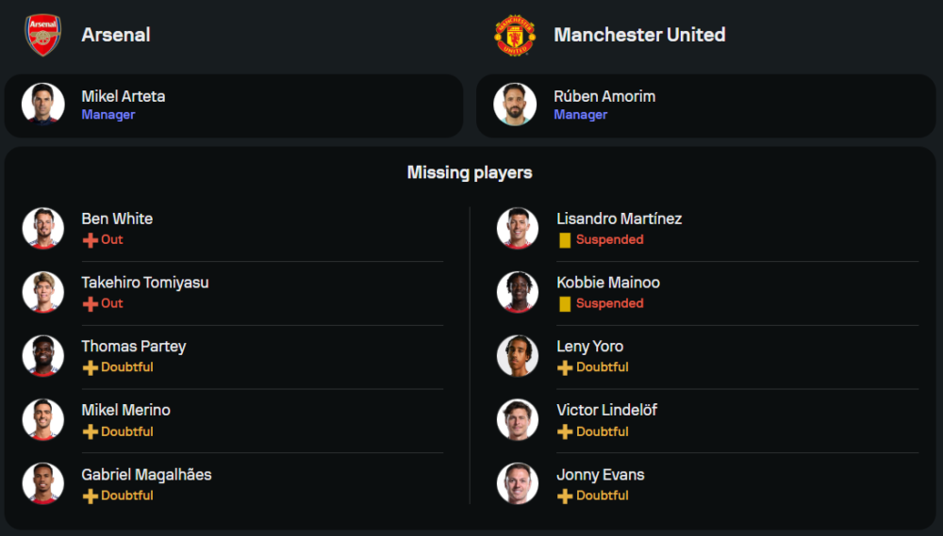The image size is (943, 536).
Task: Click Kobbie Mainoo's yellow card icon
Action: [x=565, y=304]
